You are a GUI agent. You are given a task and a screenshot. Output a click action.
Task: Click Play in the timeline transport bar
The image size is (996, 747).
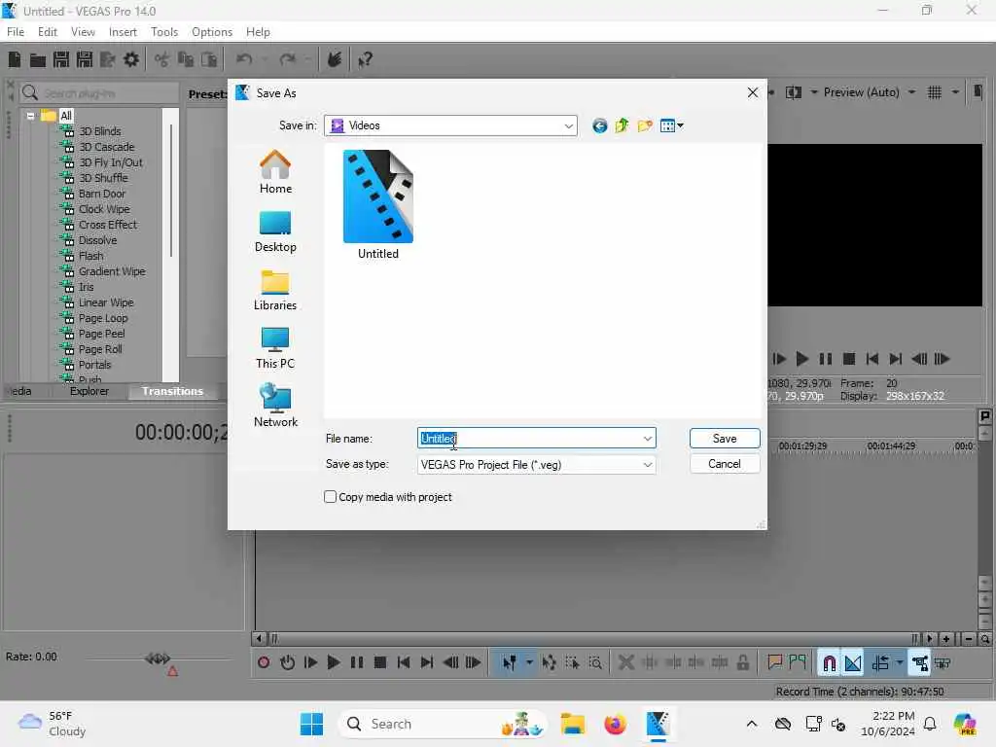(333, 663)
